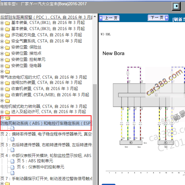Click tree scrollbar up arrow

(x=95, y=17)
